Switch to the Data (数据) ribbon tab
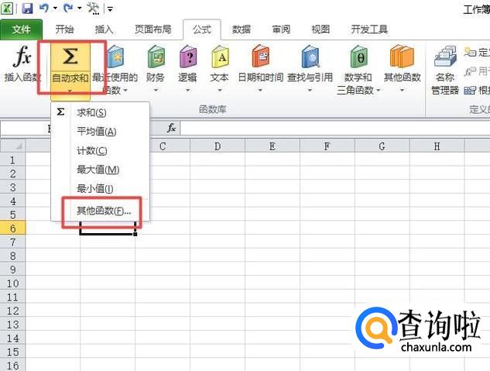 click(241, 29)
